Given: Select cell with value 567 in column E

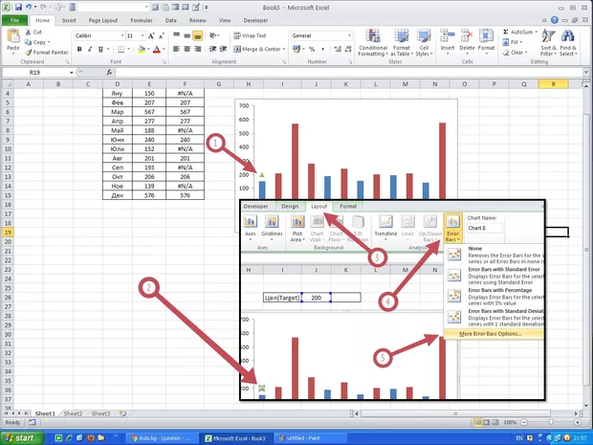Looking at the screenshot, I should [x=149, y=112].
